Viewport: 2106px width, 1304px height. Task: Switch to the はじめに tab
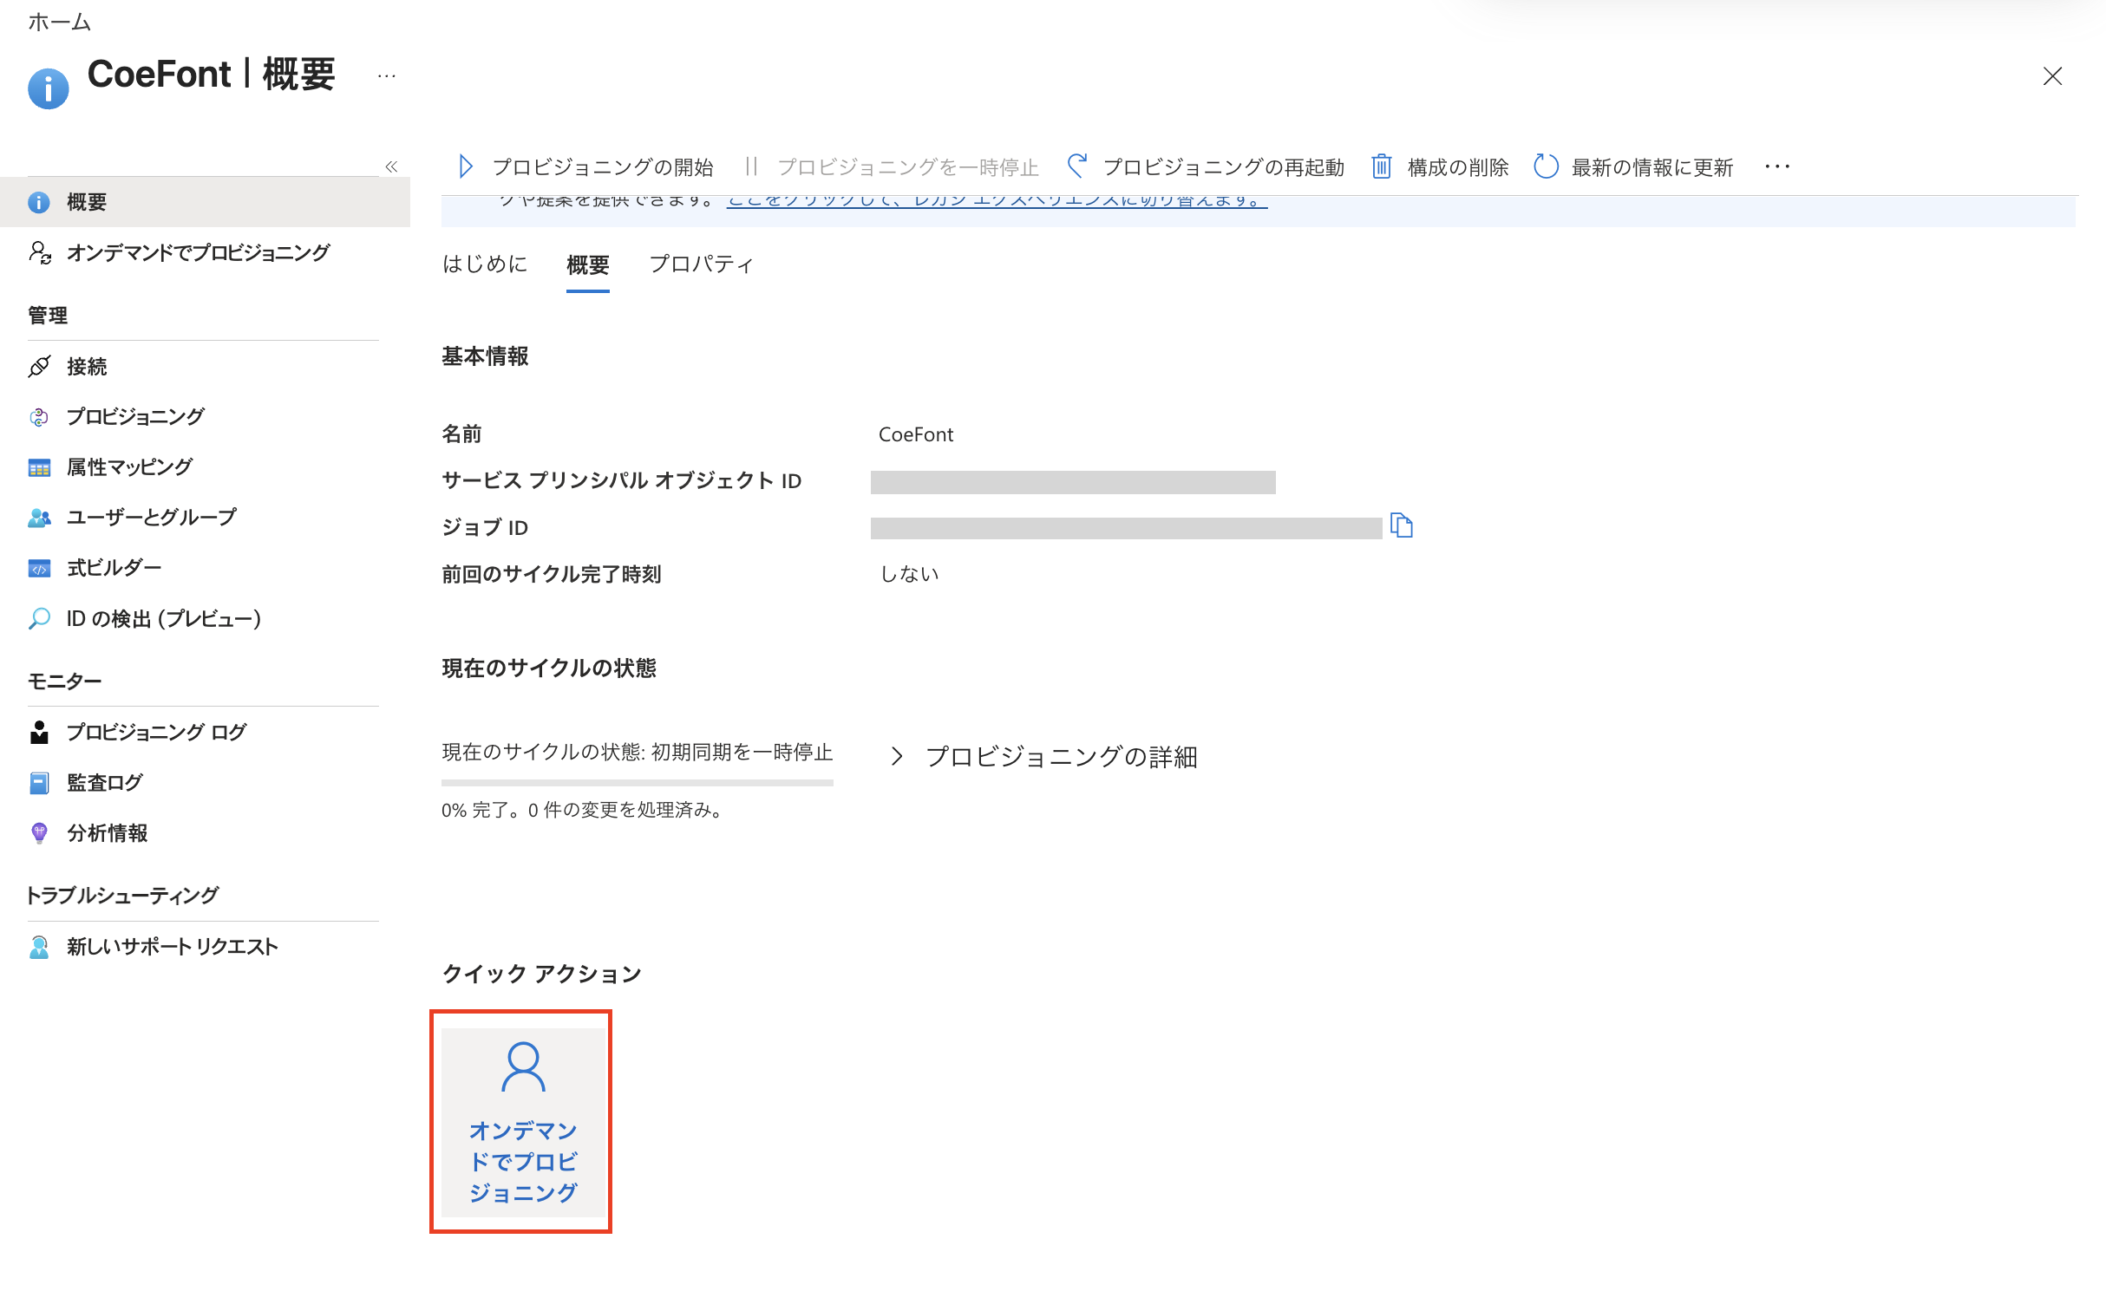[x=485, y=264]
